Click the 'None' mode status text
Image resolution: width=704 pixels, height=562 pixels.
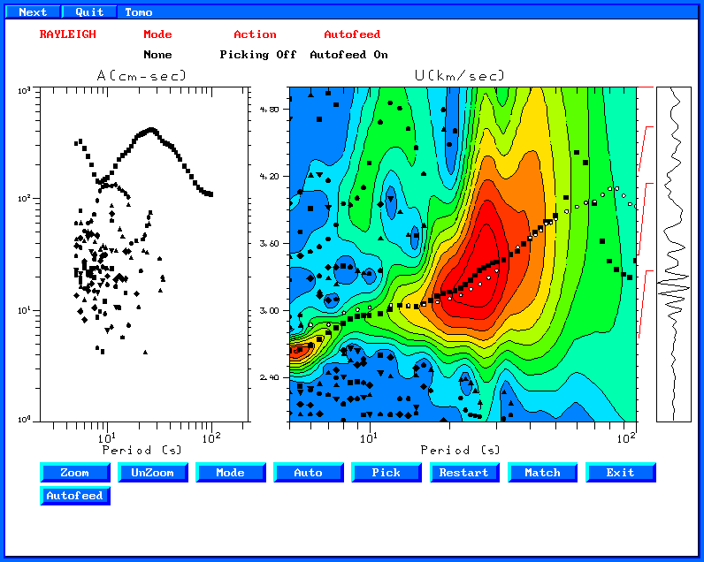tap(157, 55)
